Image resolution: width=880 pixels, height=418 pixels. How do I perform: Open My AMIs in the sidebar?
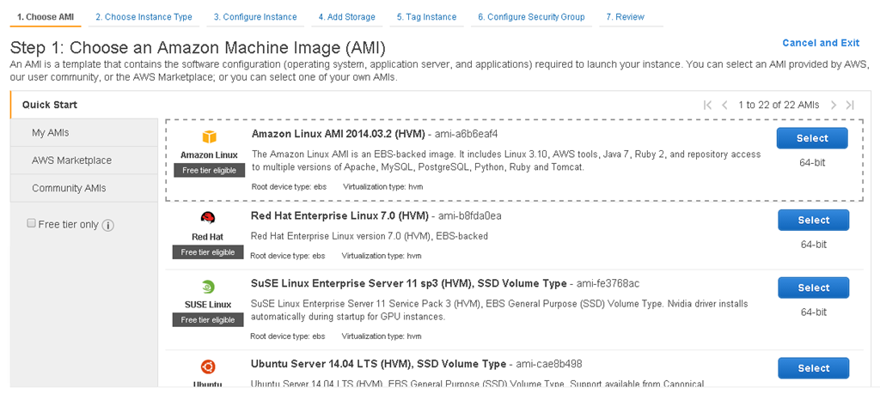[84, 133]
